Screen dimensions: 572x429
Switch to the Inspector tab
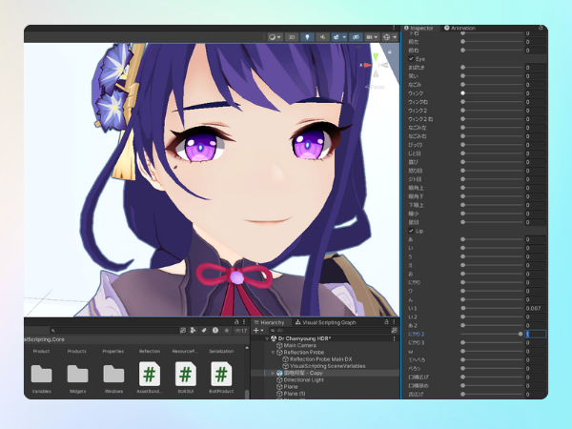click(419, 28)
